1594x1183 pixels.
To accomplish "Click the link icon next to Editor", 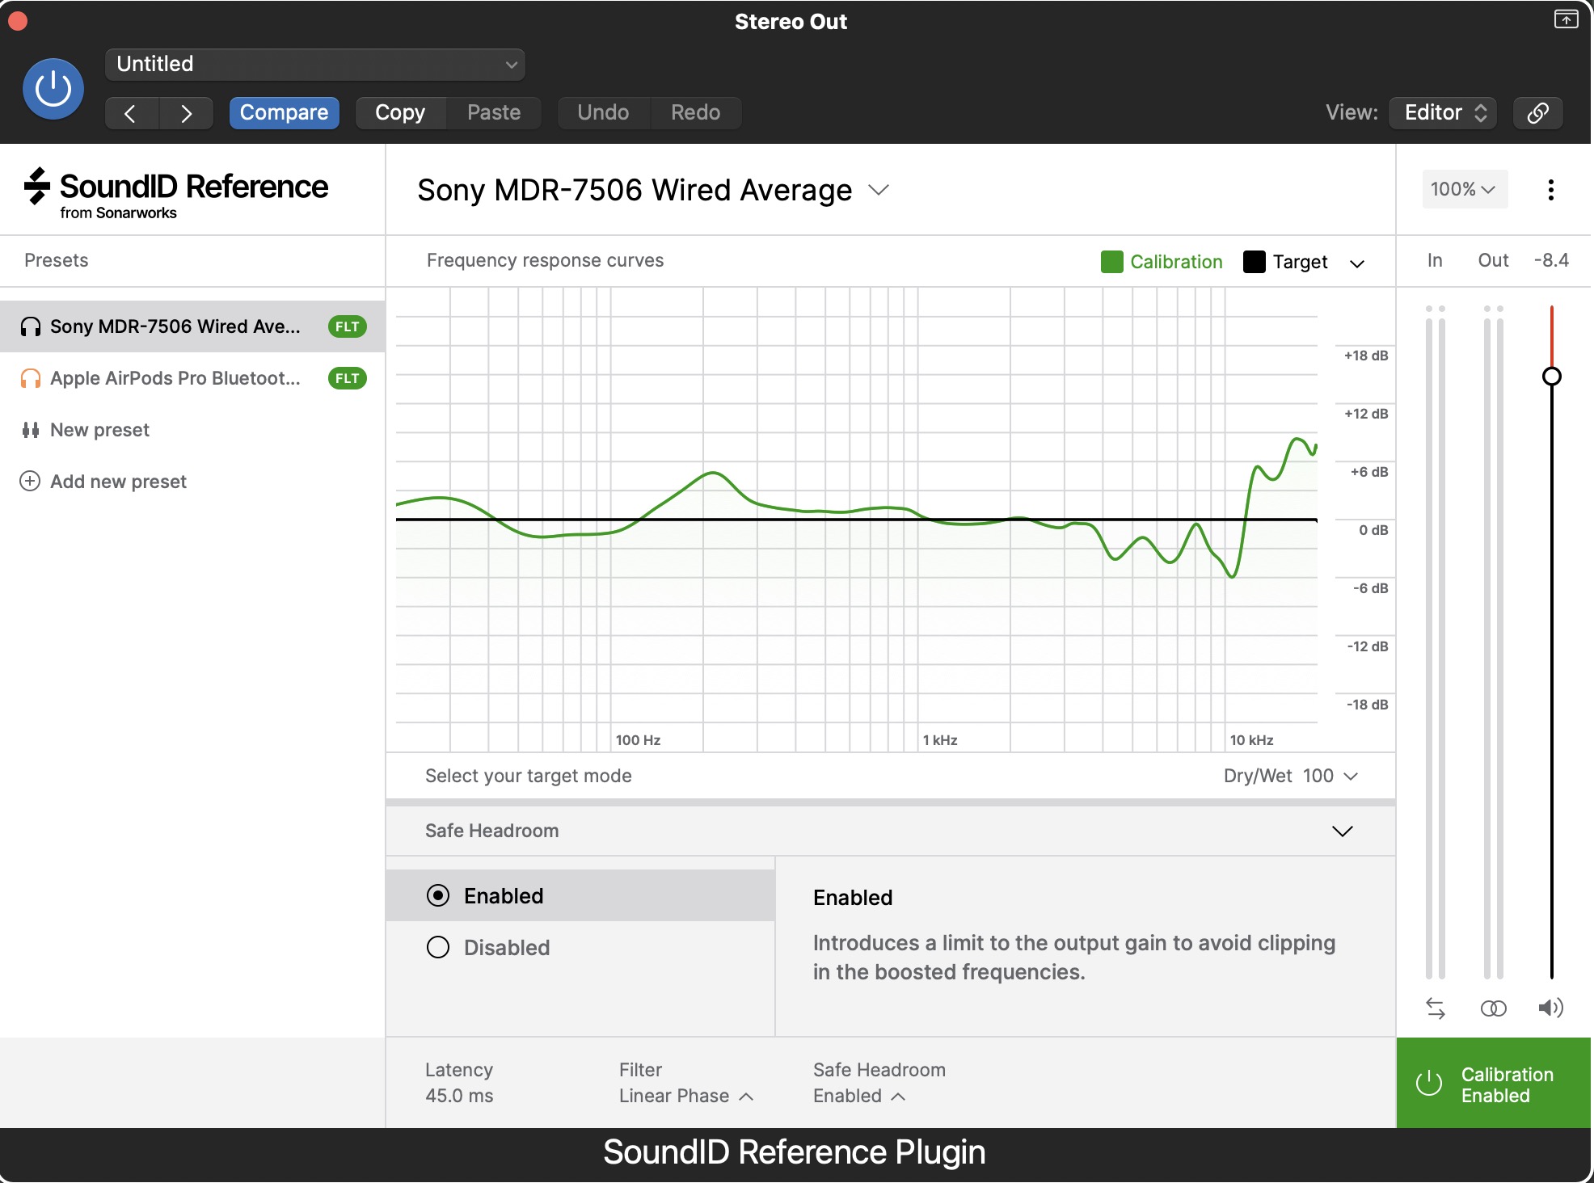I will 1537,112.
